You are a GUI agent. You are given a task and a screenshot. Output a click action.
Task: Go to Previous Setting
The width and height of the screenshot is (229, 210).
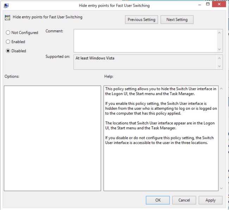point(141,20)
